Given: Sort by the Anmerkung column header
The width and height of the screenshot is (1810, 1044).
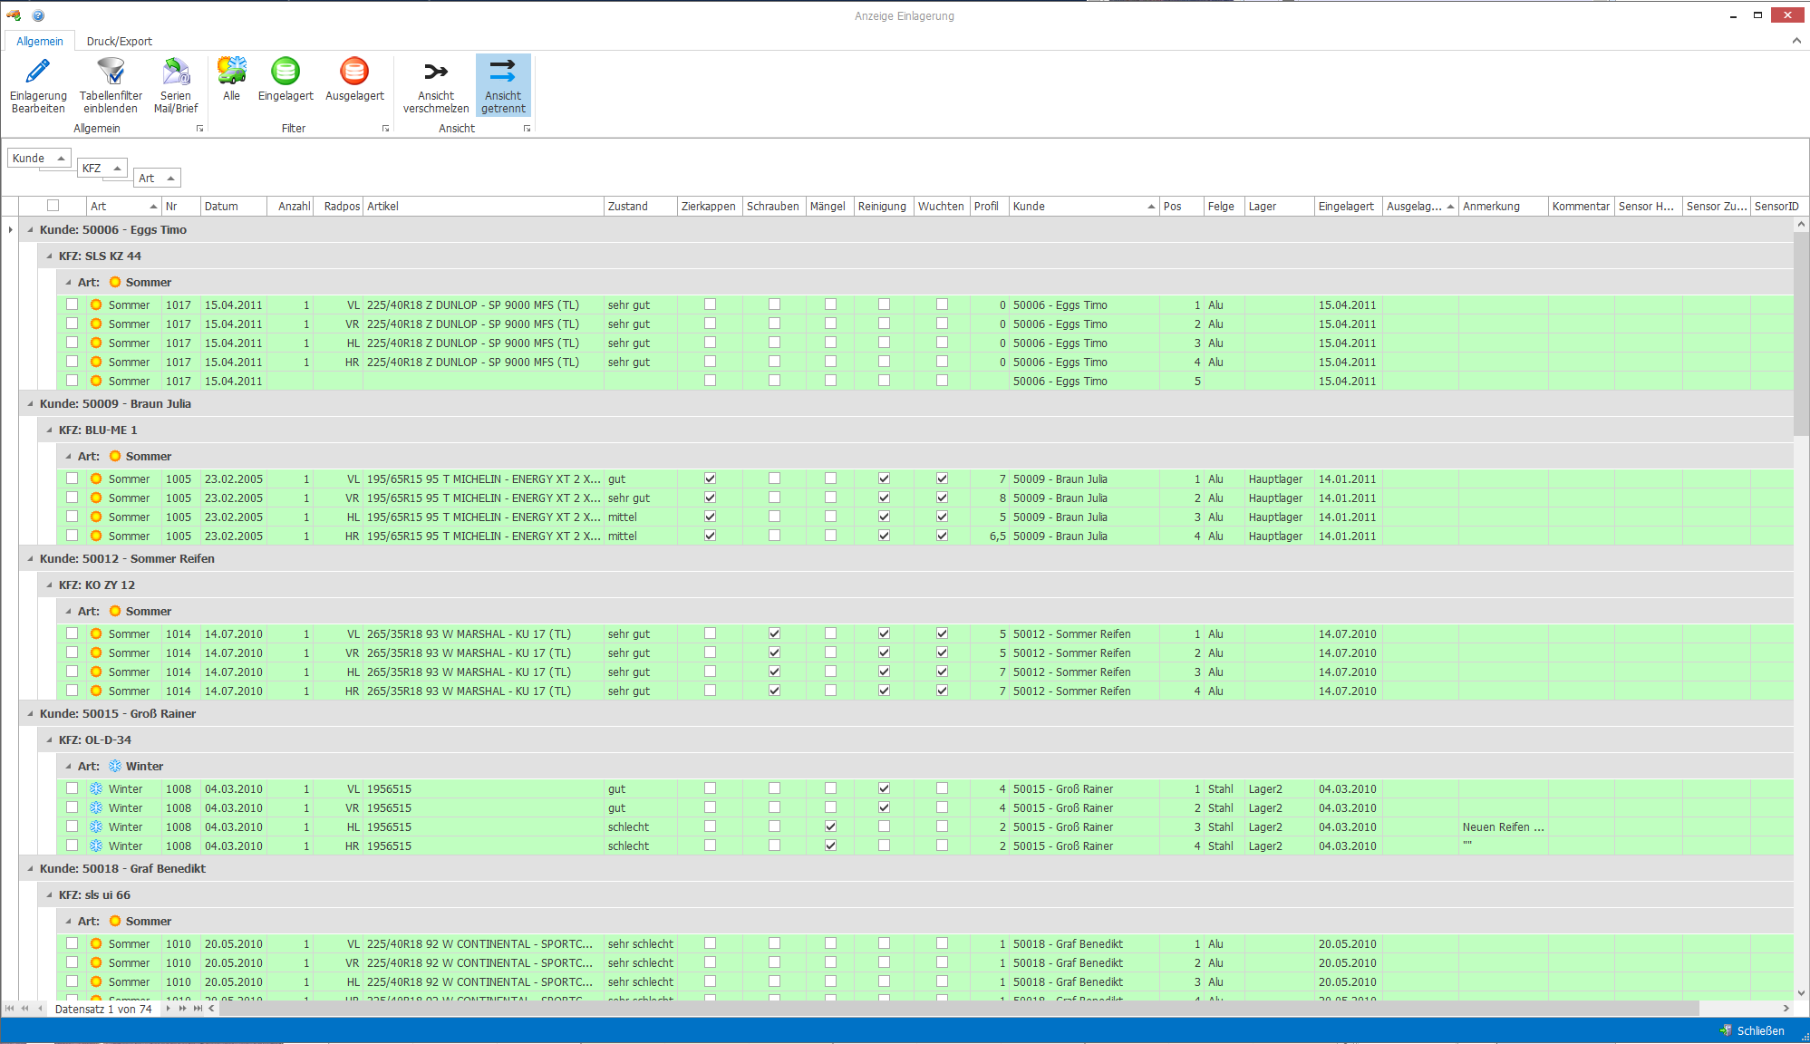Looking at the screenshot, I should [1502, 207].
